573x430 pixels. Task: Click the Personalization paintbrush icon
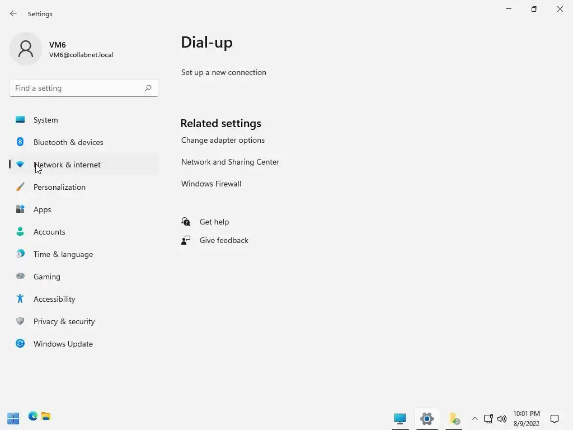coord(20,187)
